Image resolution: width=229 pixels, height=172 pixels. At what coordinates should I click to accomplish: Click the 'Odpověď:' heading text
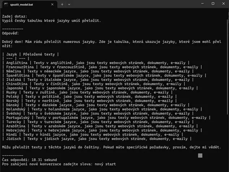click(10, 33)
